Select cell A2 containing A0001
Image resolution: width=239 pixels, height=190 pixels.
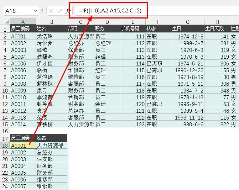(23, 36)
